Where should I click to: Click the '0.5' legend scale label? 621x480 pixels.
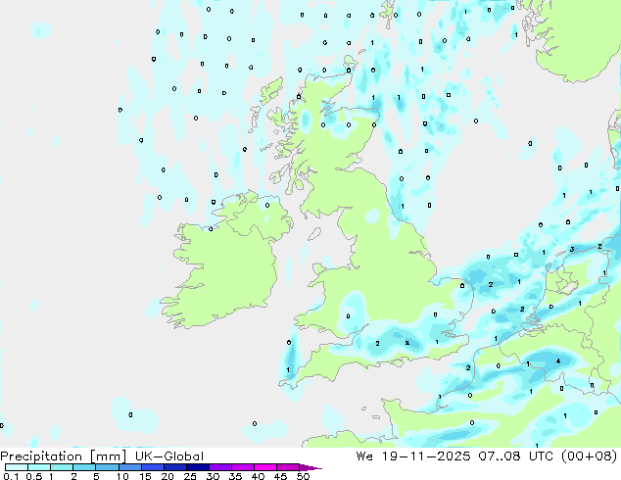34,476
